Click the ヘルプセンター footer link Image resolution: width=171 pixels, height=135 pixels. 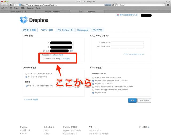95,130
